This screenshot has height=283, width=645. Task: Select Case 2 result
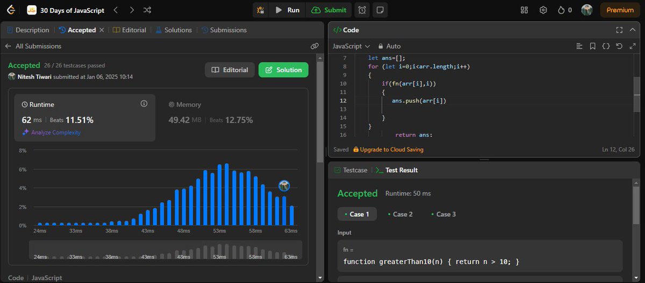pos(400,214)
